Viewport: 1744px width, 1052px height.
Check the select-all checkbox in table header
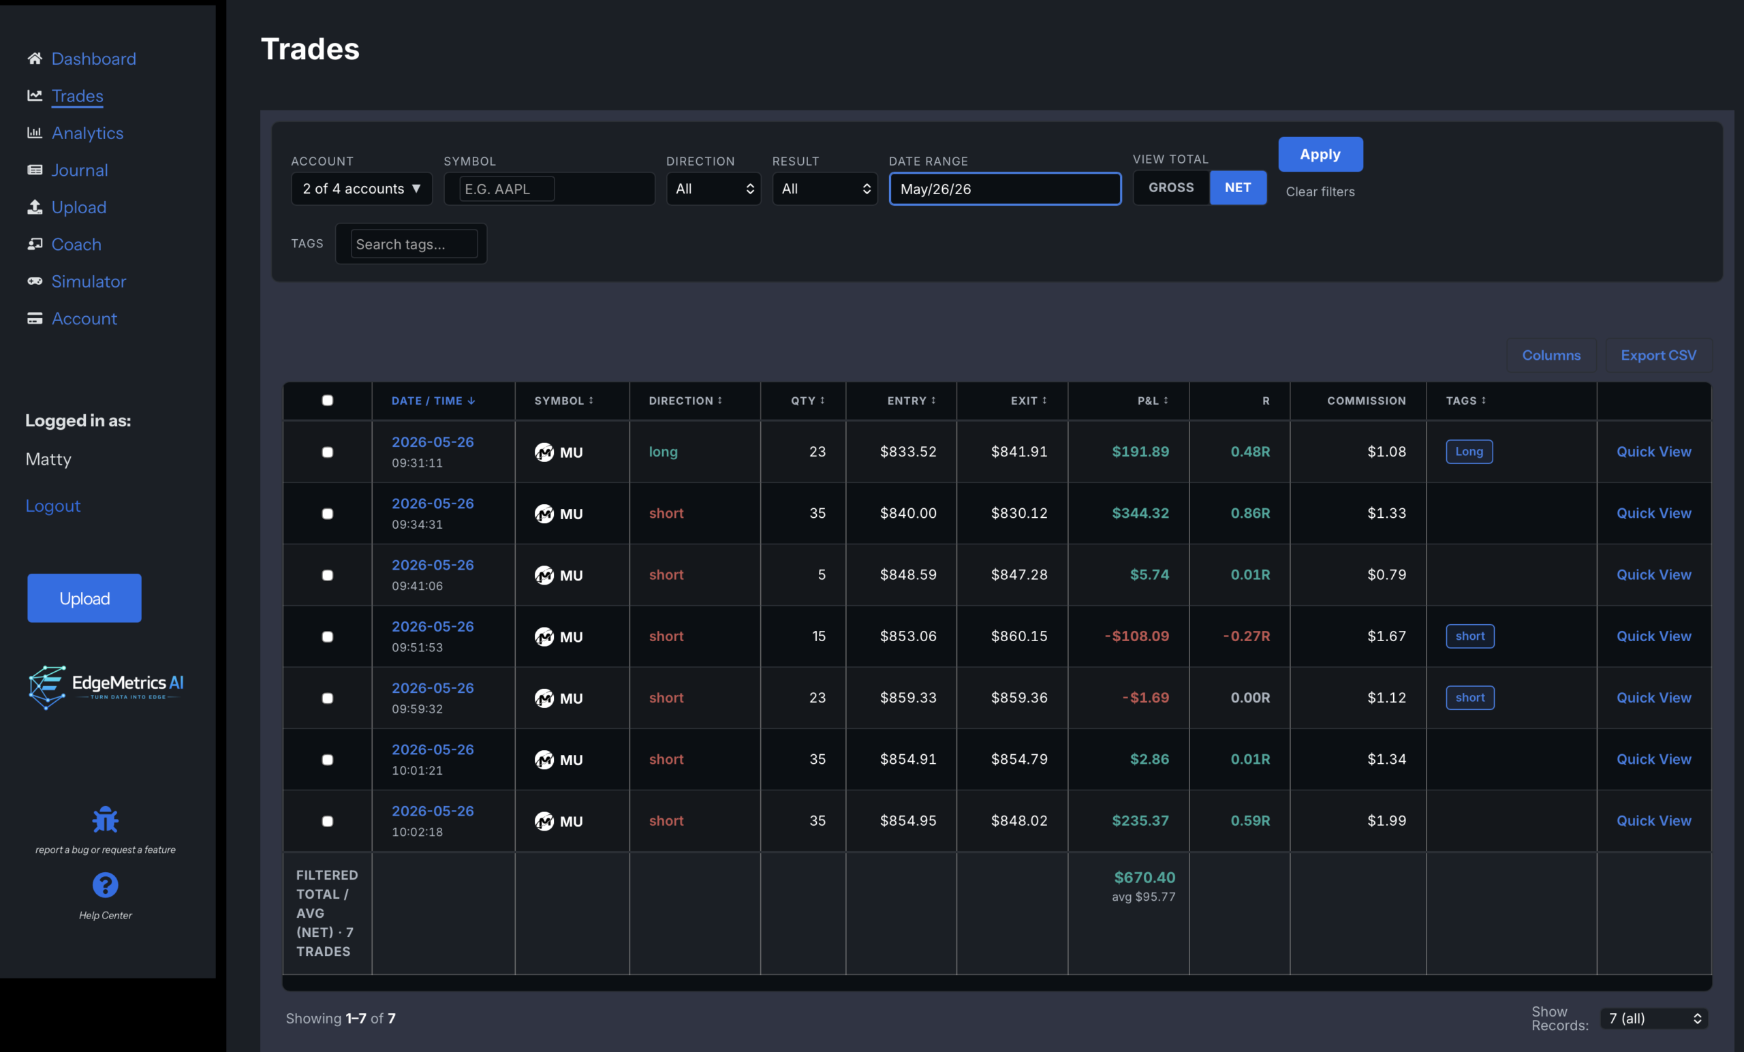(327, 400)
